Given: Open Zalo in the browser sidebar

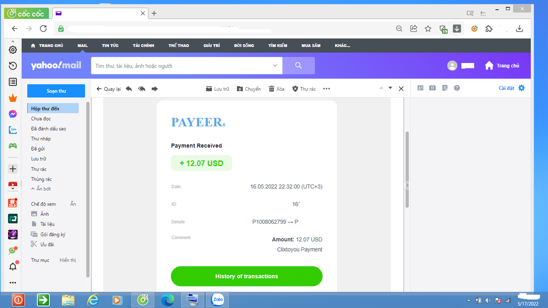Looking at the screenshot, I should click(x=13, y=130).
